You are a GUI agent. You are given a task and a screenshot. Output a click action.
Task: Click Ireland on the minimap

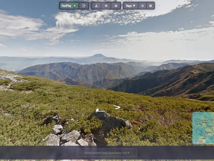(198, 124)
